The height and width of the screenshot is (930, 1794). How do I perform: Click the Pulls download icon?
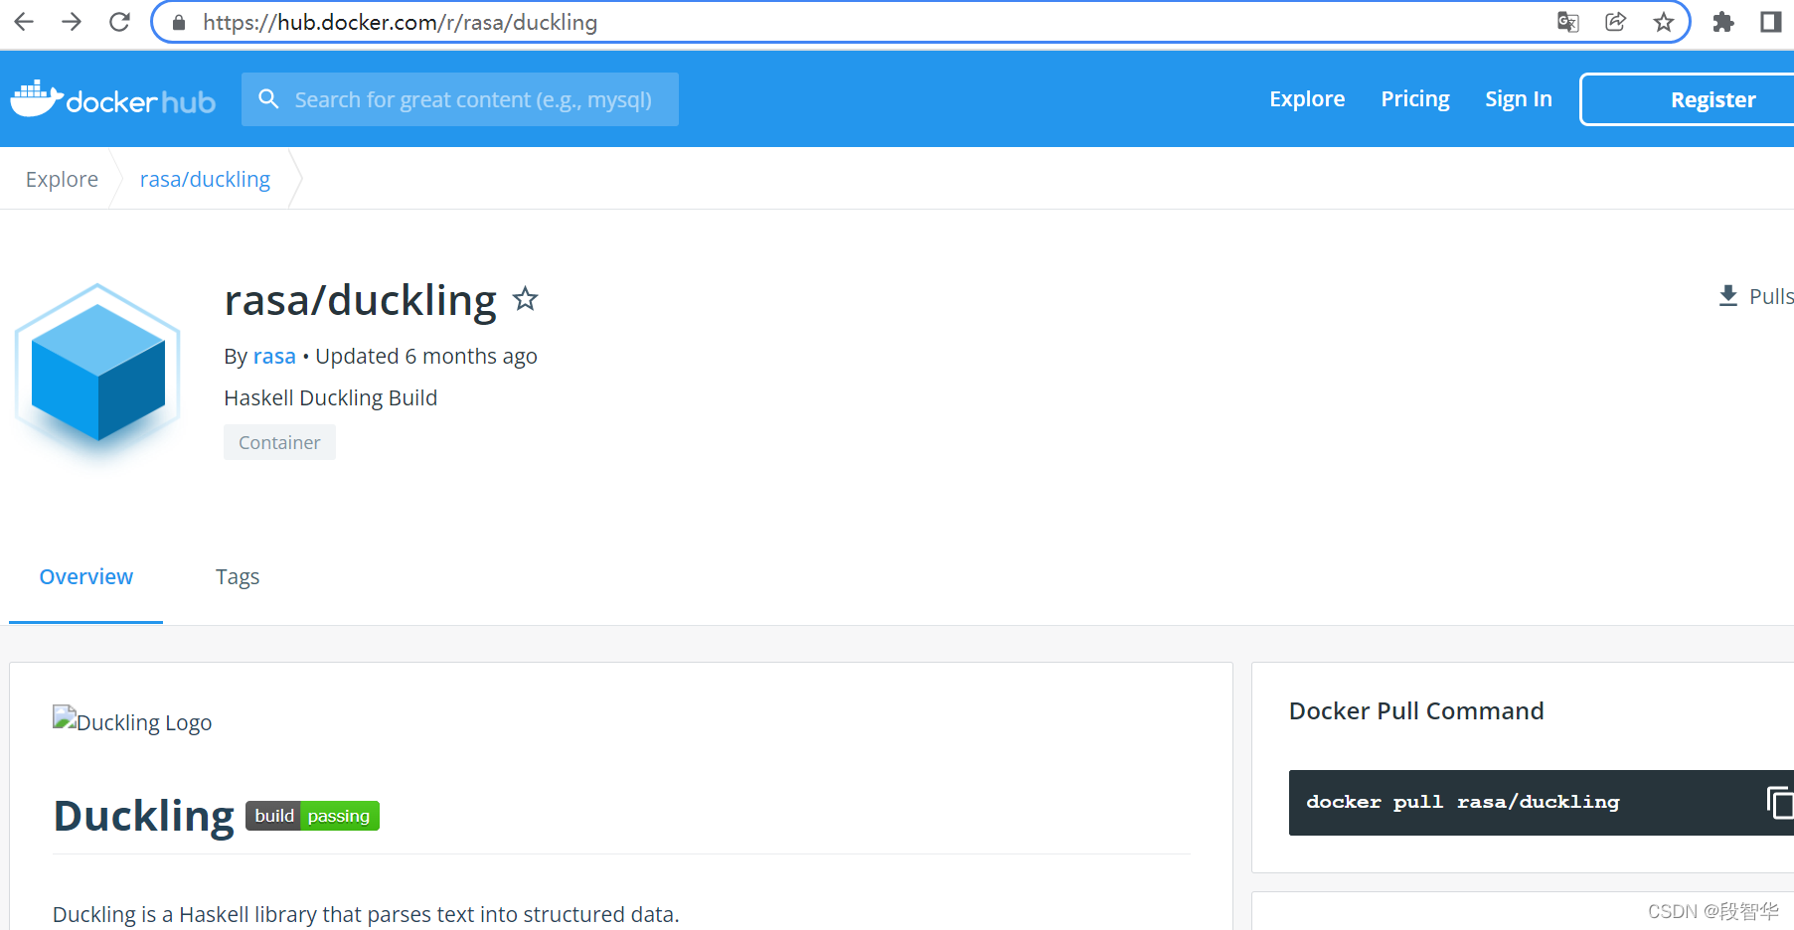tap(1728, 296)
